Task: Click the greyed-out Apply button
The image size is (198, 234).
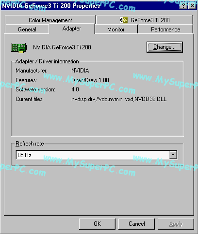Action: click(176, 224)
